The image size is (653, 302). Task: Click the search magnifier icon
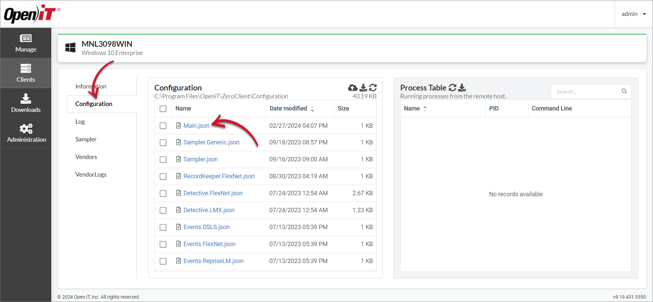click(x=624, y=91)
